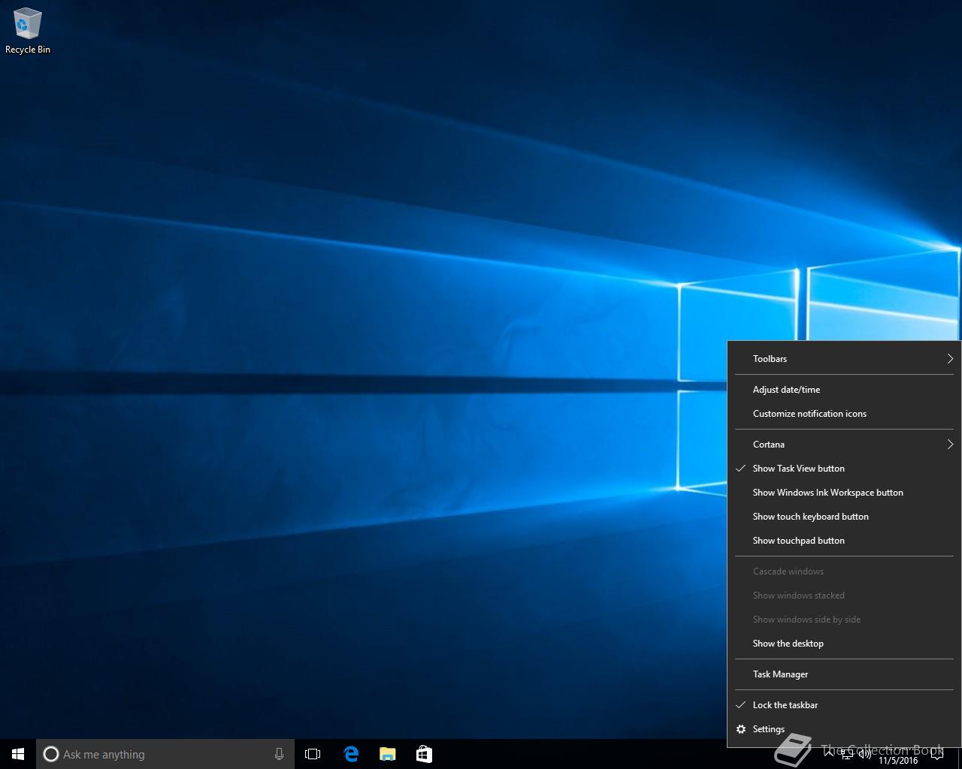Enable Show Windows Ink Workspace button
Image resolution: width=962 pixels, height=769 pixels.
(x=844, y=493)
